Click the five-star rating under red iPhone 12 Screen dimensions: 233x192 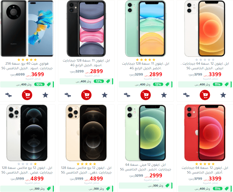pyautogui.click(x=205, y=164)
